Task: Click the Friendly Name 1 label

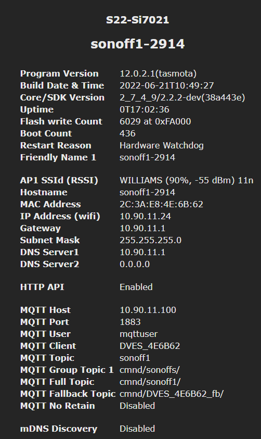Action: (x=58, y=158)
